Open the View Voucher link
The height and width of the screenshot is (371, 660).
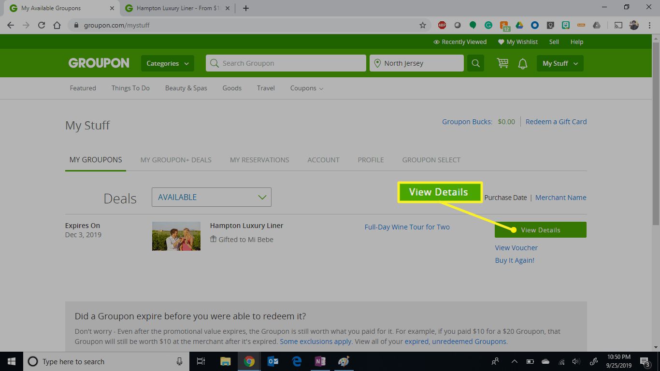coord(516,248)
